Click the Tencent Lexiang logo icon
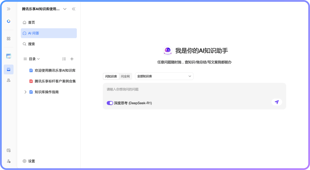 [9, 21]
